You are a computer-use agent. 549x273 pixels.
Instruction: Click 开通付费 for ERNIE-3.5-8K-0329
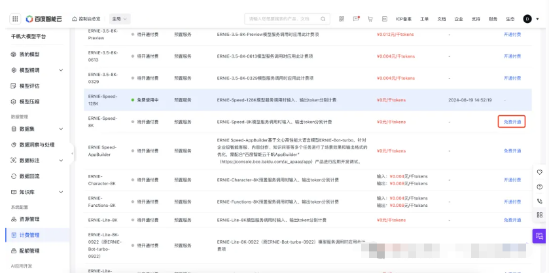pyautogui.click(x=512, y=78)
